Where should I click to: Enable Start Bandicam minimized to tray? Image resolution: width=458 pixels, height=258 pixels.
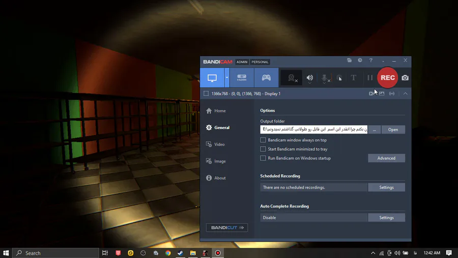tap(263, 149)
